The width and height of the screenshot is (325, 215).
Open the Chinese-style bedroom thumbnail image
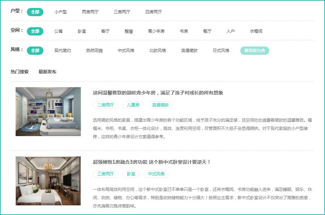48,181
